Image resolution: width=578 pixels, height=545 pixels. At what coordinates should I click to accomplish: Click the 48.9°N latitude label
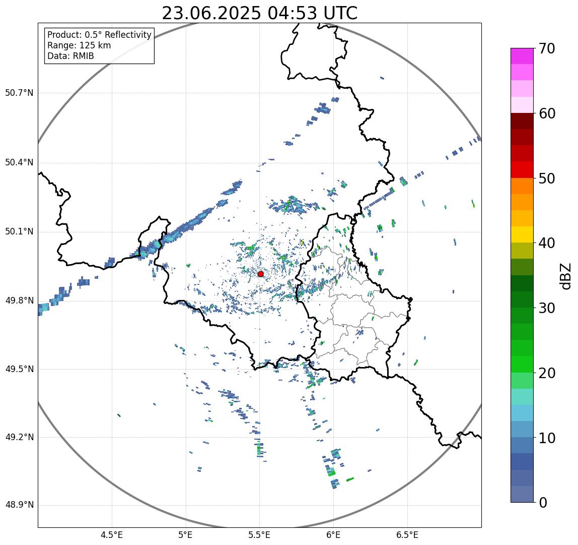coord(19,505)
